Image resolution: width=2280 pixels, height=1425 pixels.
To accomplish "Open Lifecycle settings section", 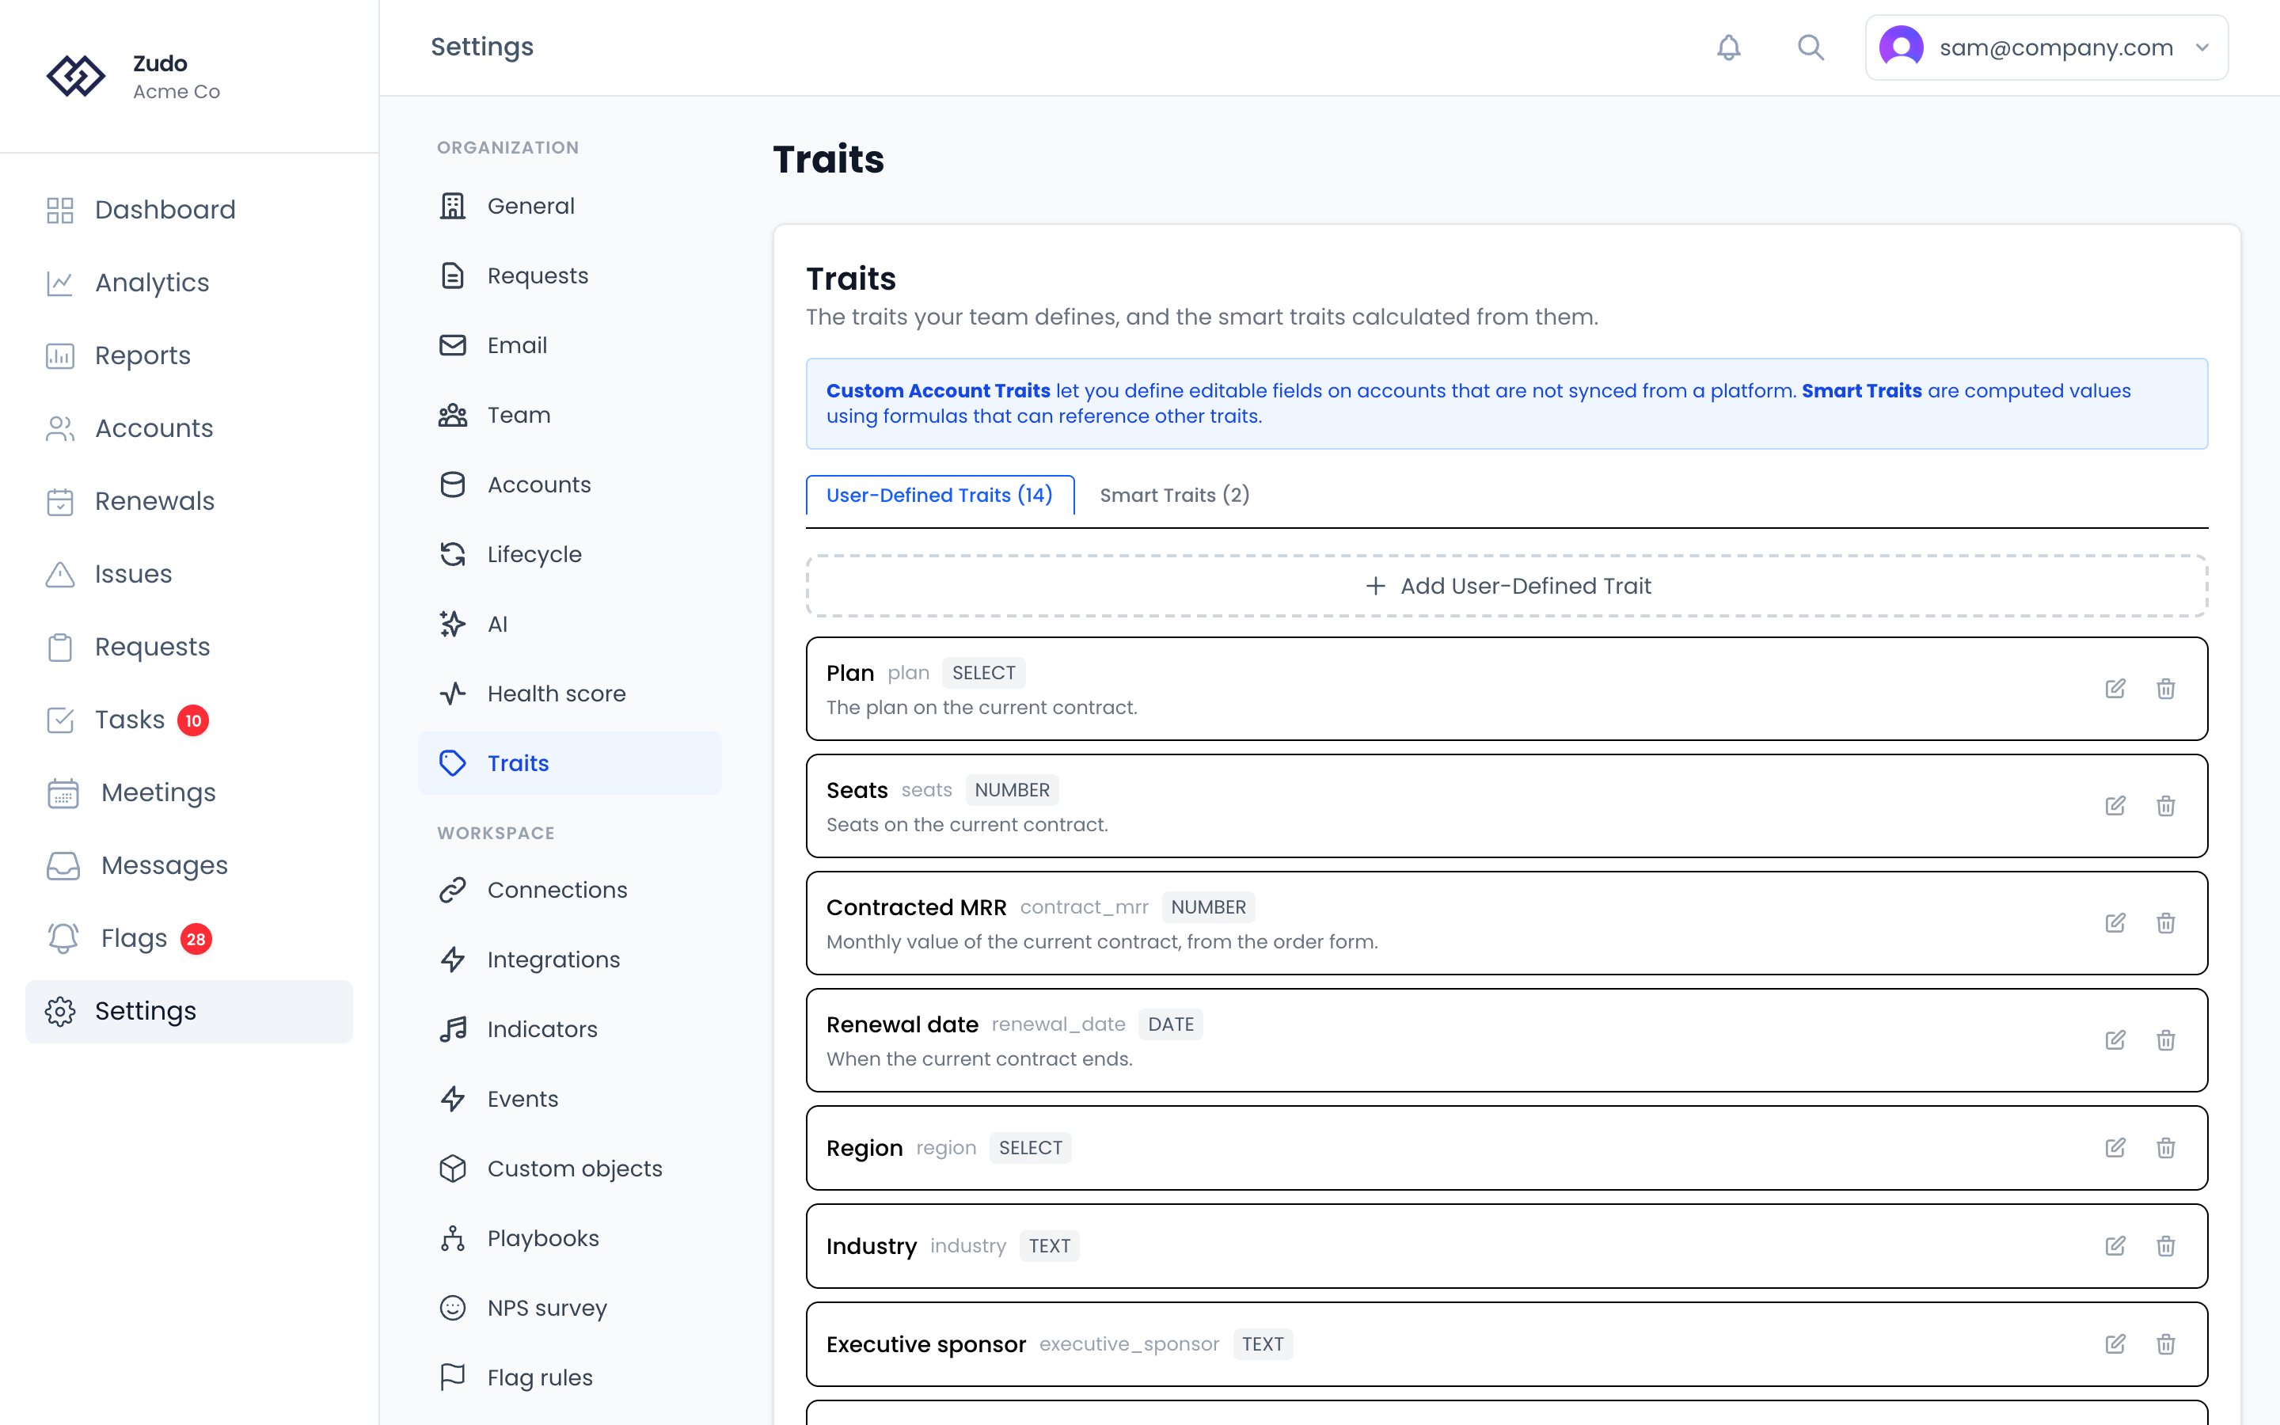I will (x=570, y=554).
